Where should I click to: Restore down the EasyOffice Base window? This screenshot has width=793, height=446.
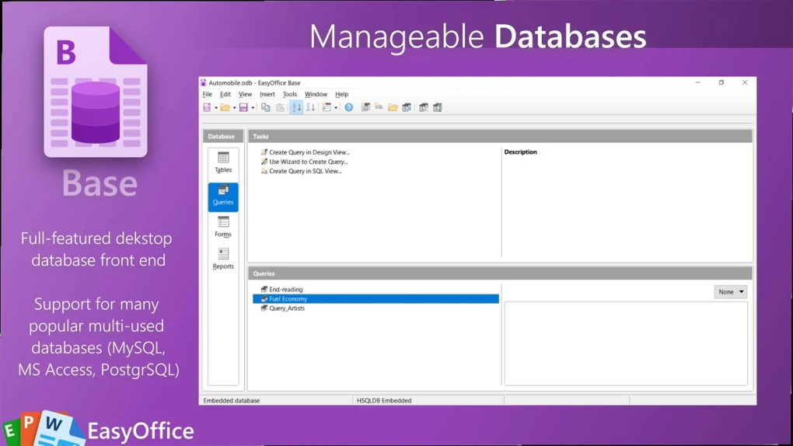(x=721, y=82)
